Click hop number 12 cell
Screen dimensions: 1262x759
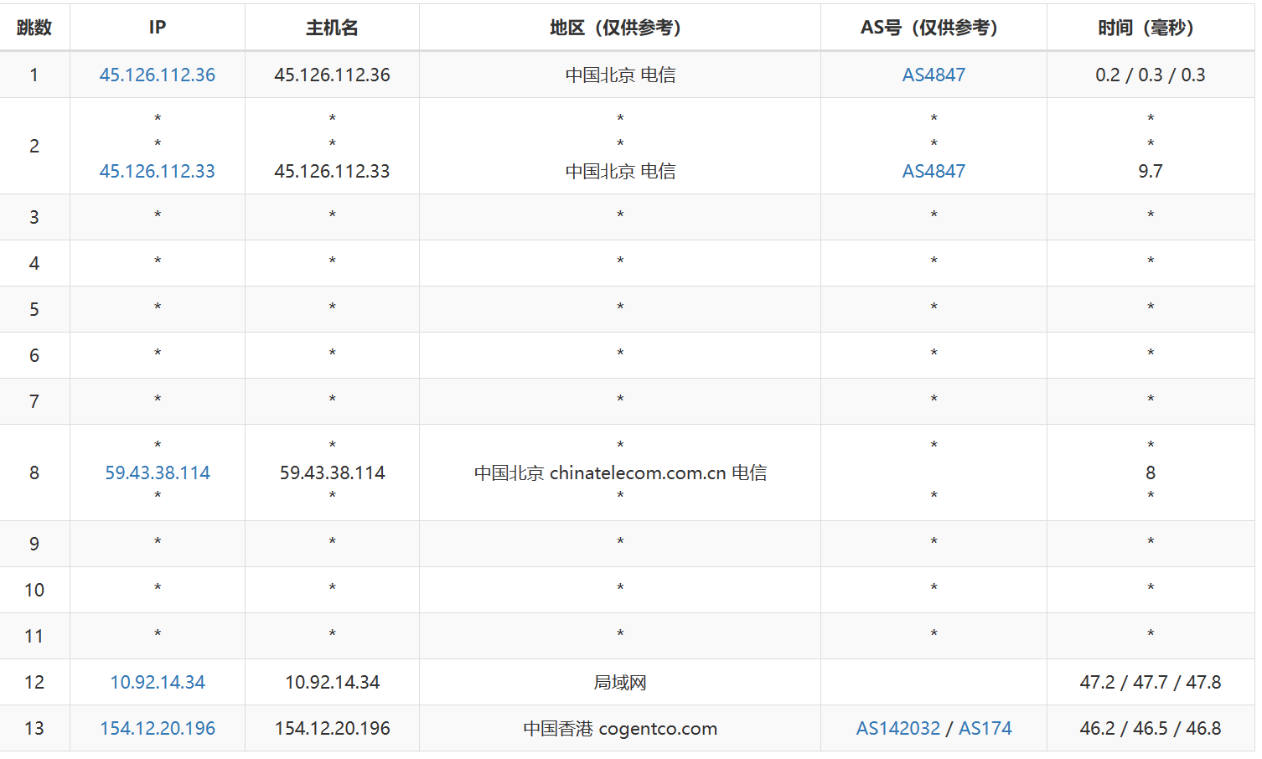coord(34,682)
